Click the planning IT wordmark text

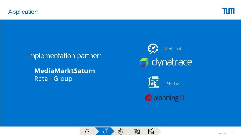click(x=169, y=98)
